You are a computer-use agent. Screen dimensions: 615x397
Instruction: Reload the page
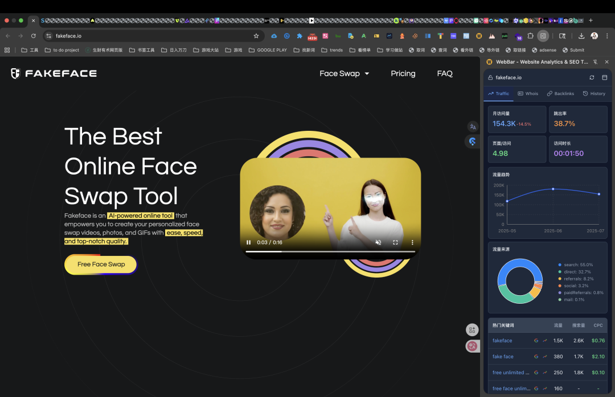click(34, 36)
